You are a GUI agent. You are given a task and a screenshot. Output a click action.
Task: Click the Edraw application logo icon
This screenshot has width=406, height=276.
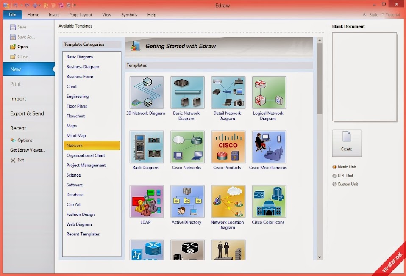click(6, 5)
